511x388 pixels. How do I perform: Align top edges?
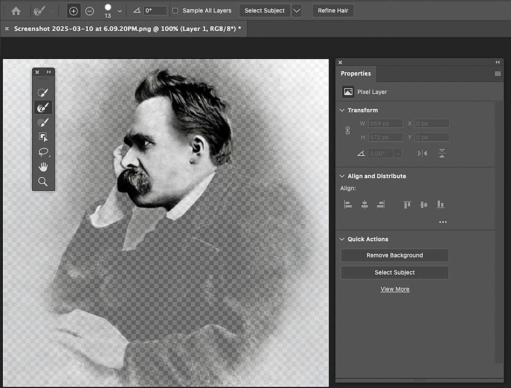[407, 204]
